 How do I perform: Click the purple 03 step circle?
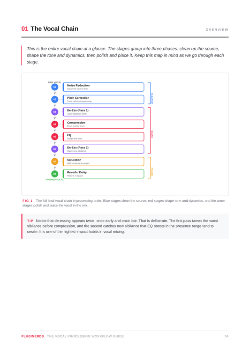pyautogui.click(x=54, y=112)
